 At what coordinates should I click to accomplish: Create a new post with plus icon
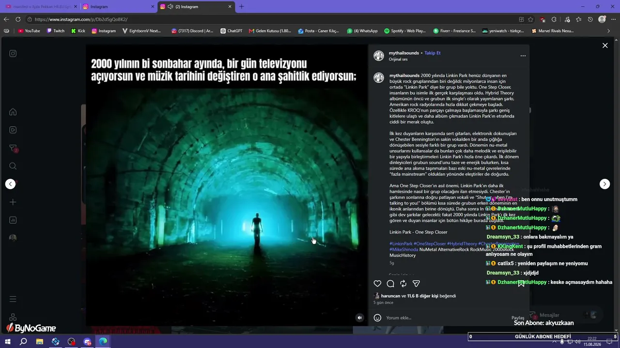[13, 202]
